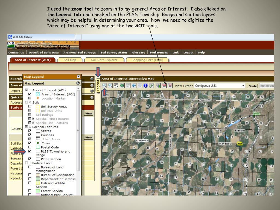
Task: Close the Map Legend panel
Action: pos(78,77)
